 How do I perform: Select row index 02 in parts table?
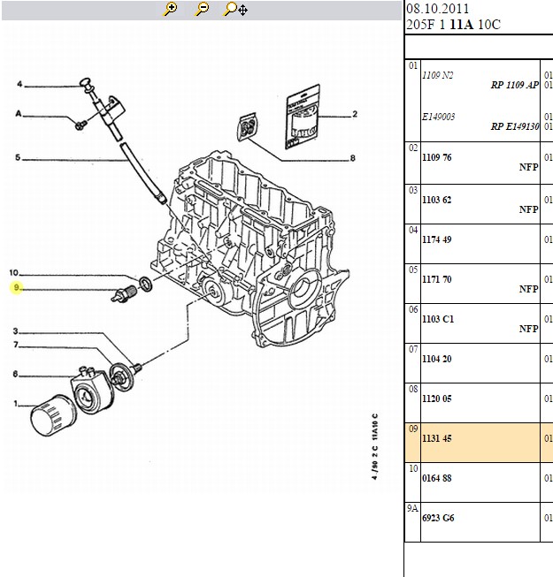click(x=413, y=148)
